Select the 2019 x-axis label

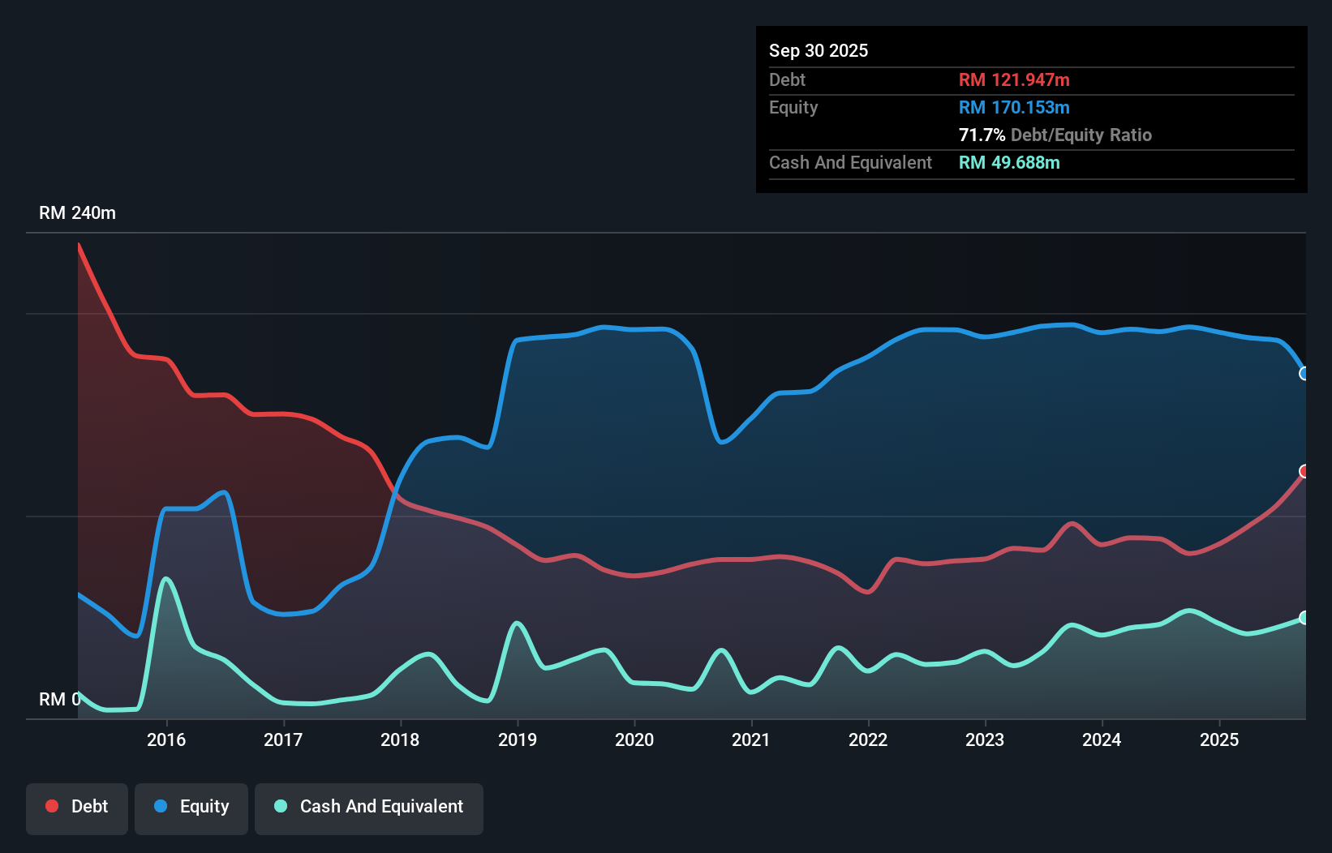coord(518,739)
